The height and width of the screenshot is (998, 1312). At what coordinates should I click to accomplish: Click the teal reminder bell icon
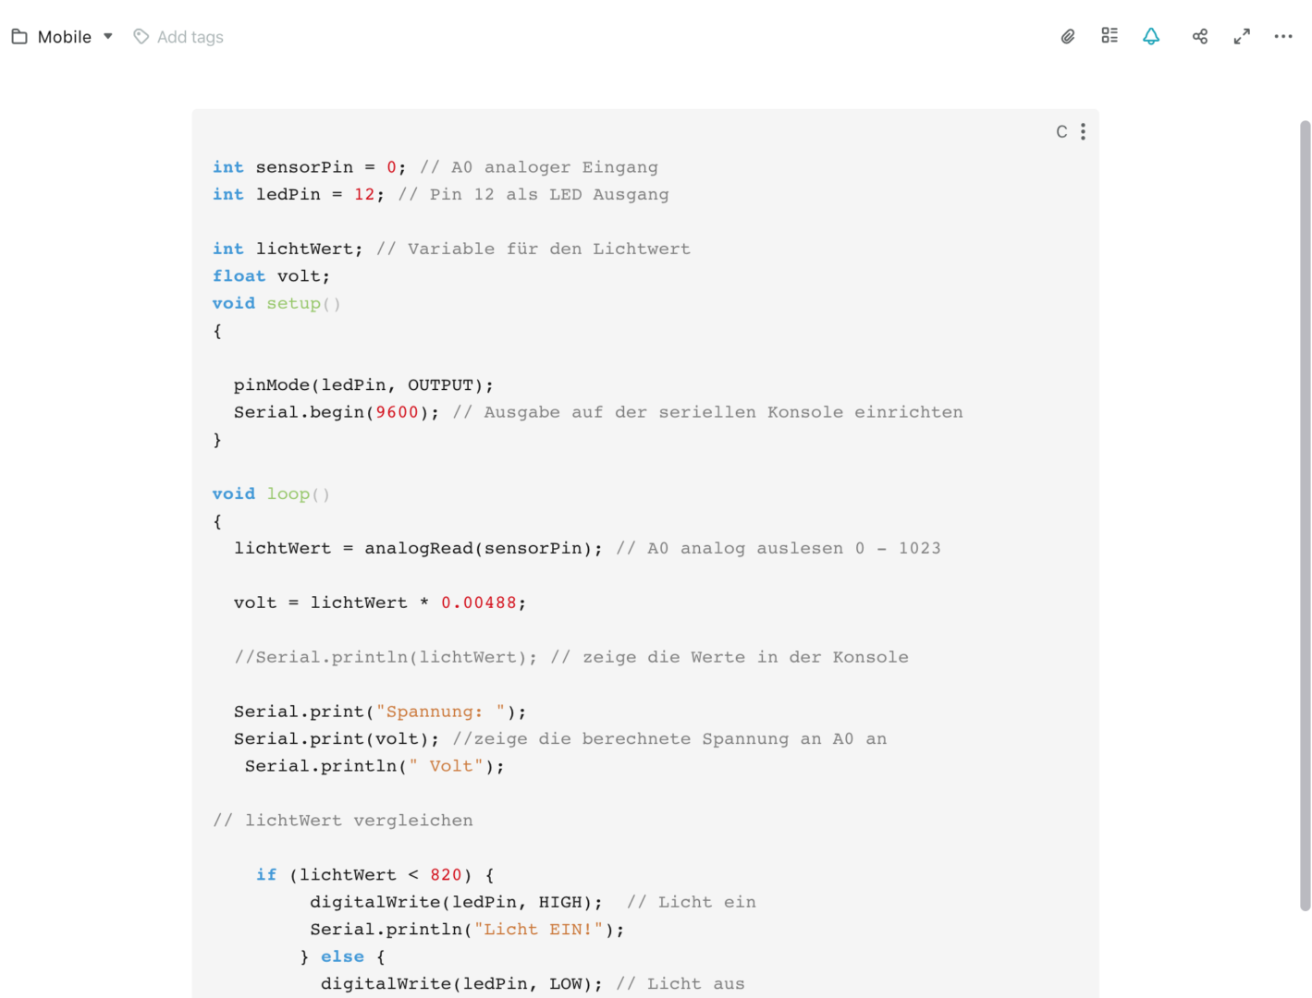[1151, 37]
